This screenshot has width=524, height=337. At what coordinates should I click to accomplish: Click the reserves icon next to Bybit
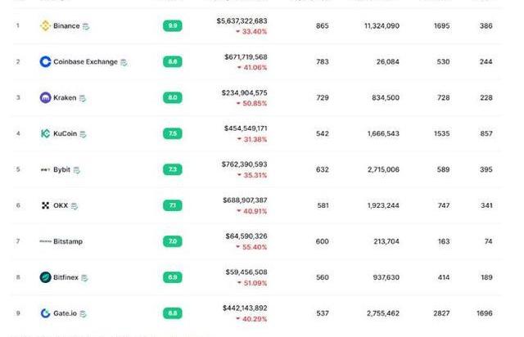click(x=76, y=170)
